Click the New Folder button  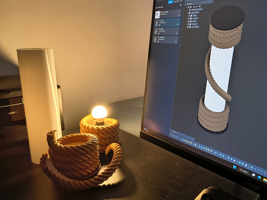177,1
